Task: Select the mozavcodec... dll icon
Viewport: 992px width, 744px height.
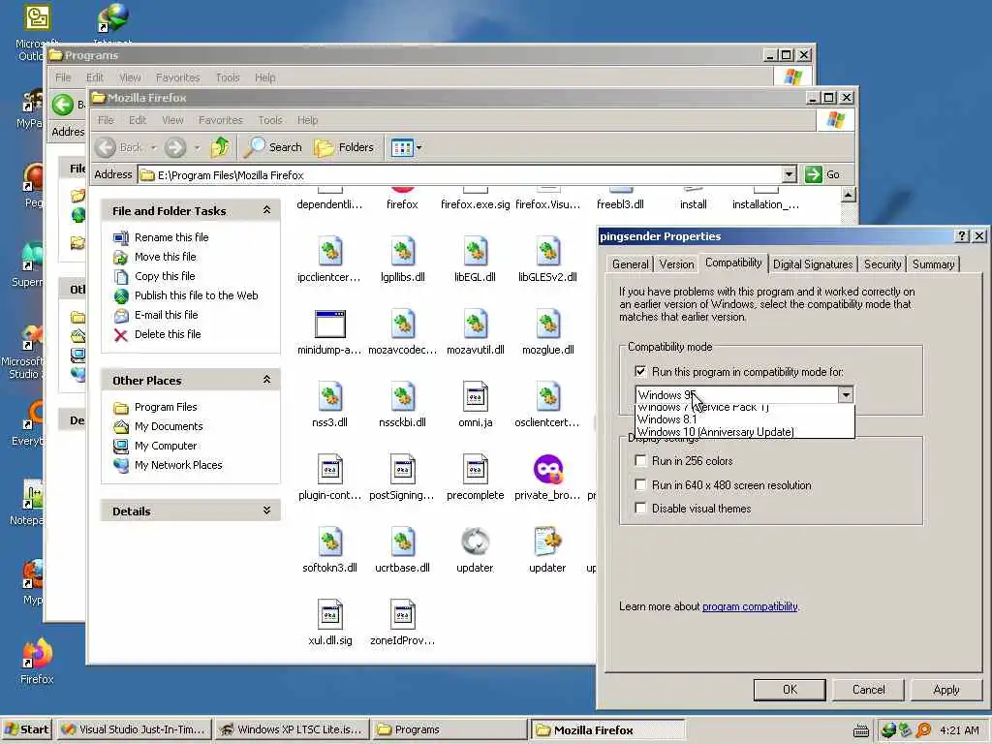Action: tap(402, 324)
